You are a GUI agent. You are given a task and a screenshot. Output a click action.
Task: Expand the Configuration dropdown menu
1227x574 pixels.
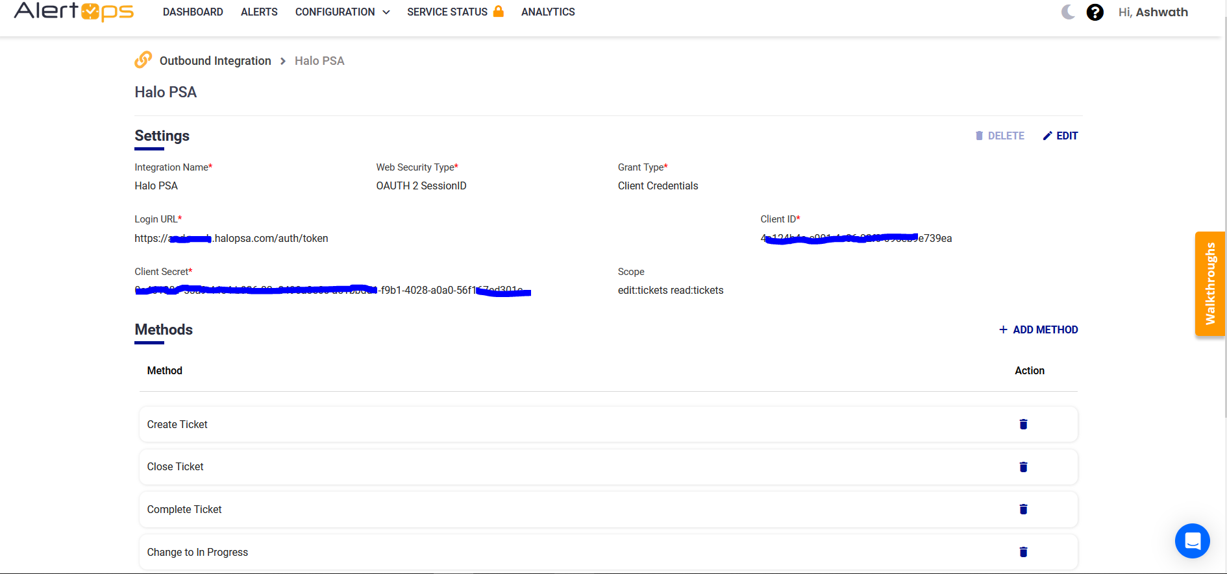pos(342,12)
